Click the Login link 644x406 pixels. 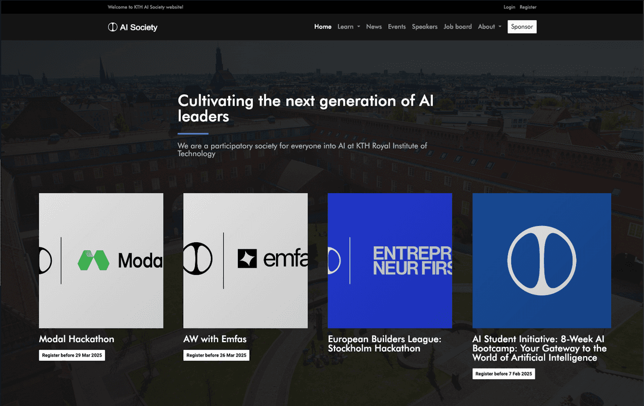point(509,7)
